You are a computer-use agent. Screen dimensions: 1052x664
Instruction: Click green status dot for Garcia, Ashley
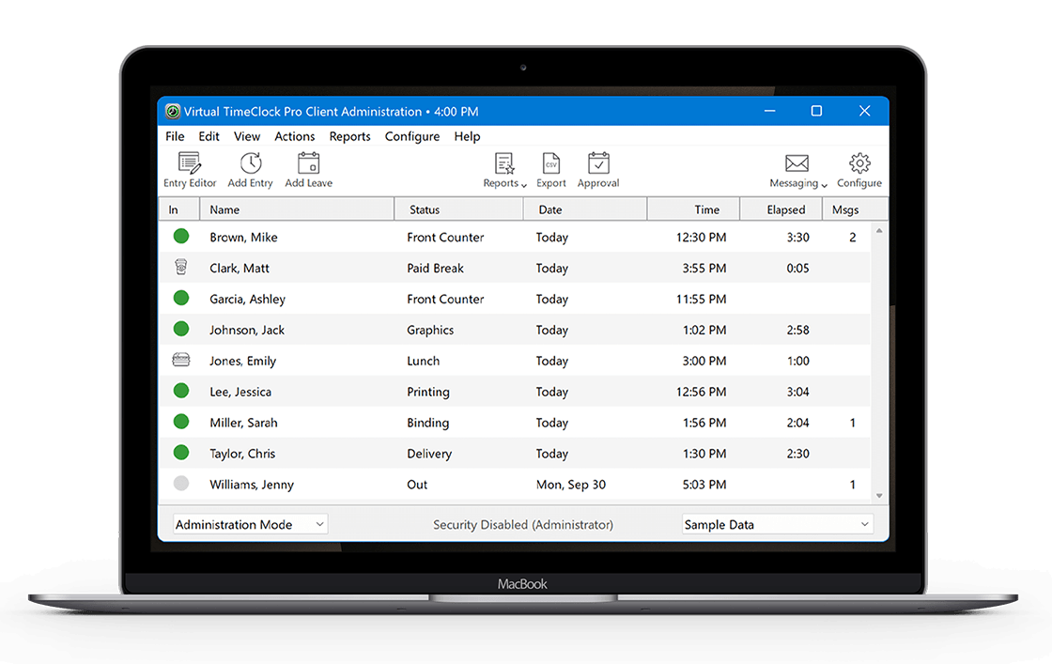point(181,298)
